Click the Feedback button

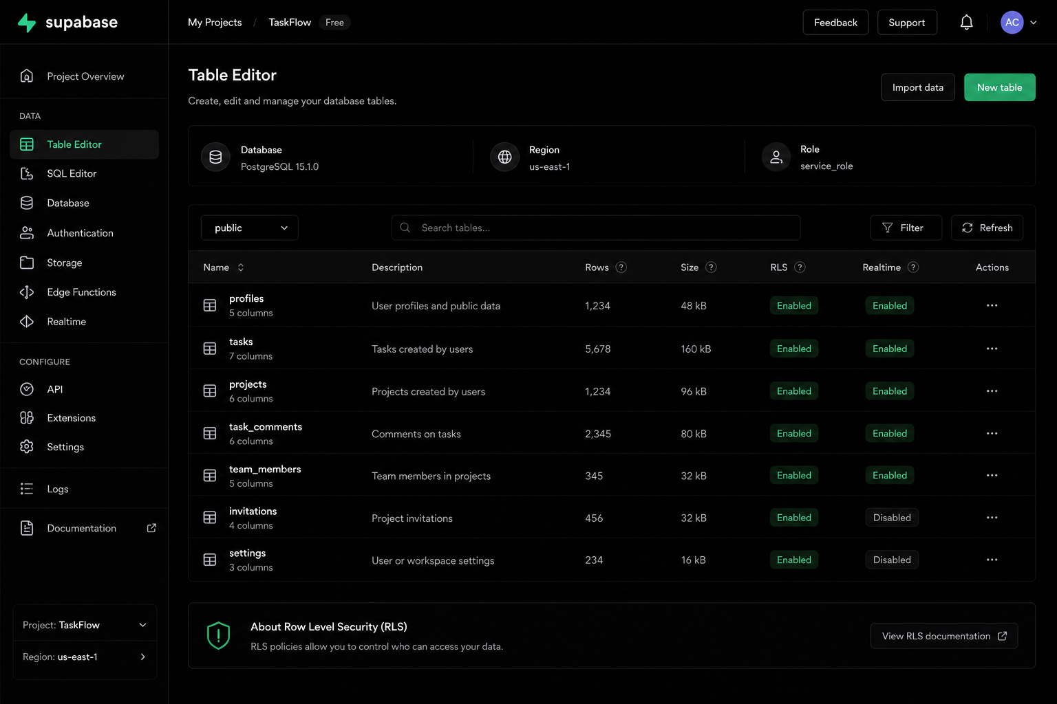tap(835, 23)
